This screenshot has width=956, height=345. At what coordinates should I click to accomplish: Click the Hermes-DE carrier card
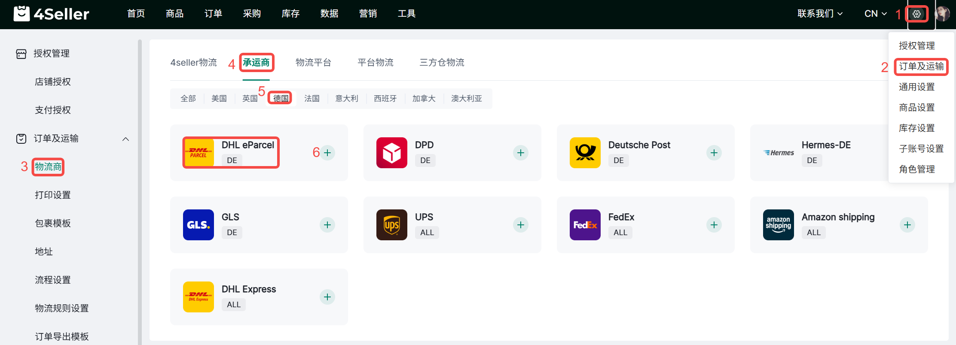coord(816,153)
